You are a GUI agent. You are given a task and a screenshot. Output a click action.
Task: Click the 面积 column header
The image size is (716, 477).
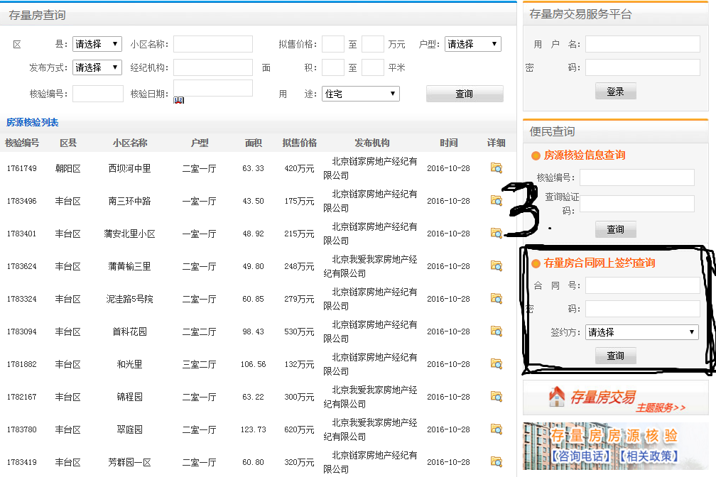point(253,143)
